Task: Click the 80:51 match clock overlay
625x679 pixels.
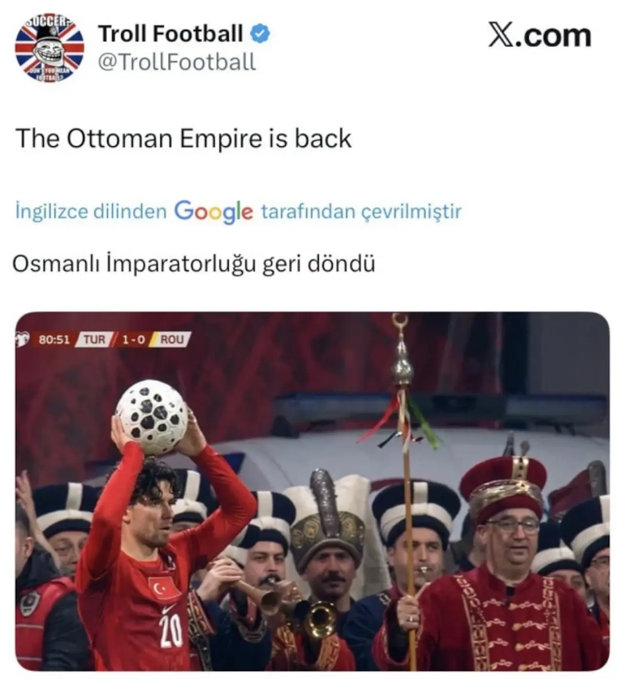Action: (x=54, y=339)
